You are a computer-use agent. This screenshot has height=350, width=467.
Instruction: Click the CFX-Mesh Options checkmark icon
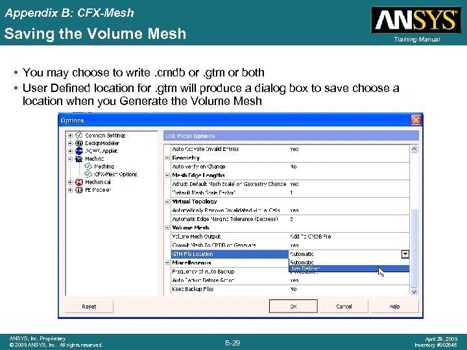(x=88, y=174)
